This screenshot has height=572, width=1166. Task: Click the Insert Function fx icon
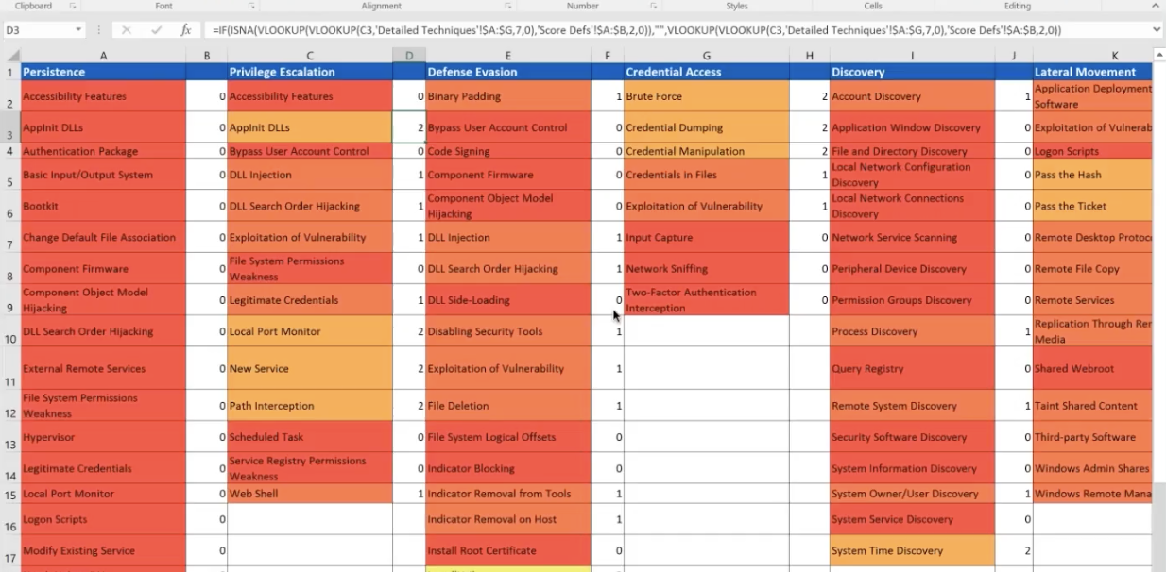[186, 30]
